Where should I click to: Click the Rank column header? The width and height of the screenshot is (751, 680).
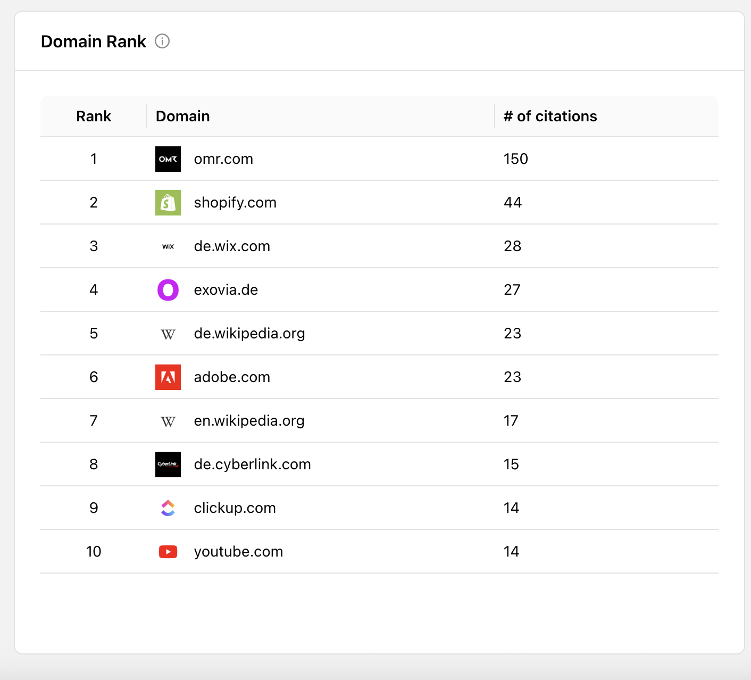[x=94, y=117]
